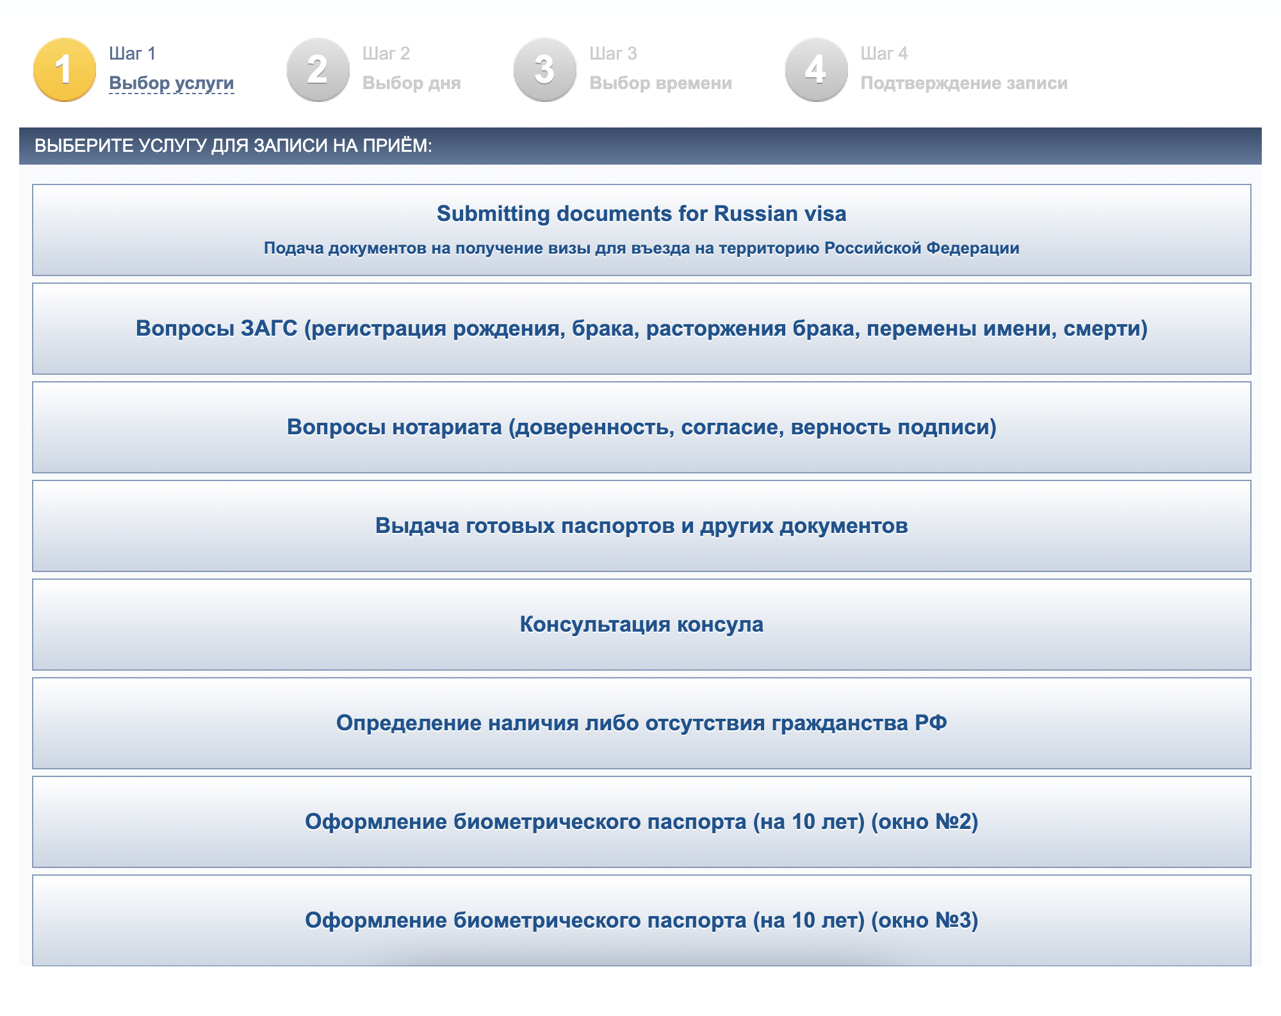Click the grey step 2 circle icon
1281x1016 pixels.
coord(318,69)
